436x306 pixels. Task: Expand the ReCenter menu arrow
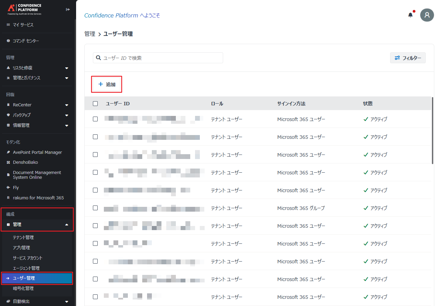click(x=66, y=105)
